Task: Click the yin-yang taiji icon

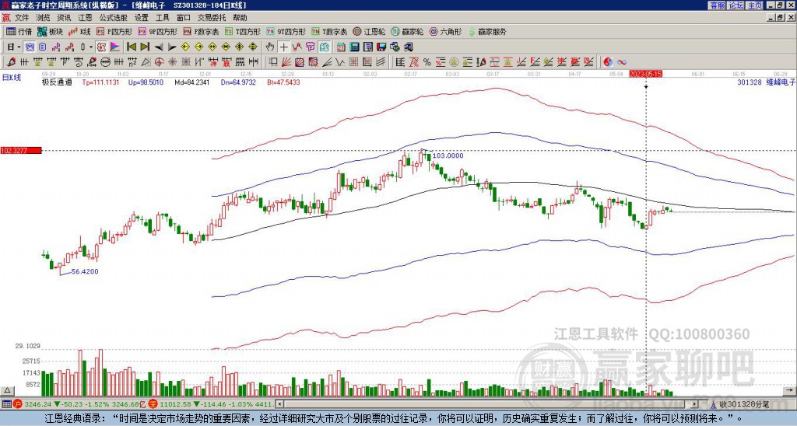Action: coord(608,62)
